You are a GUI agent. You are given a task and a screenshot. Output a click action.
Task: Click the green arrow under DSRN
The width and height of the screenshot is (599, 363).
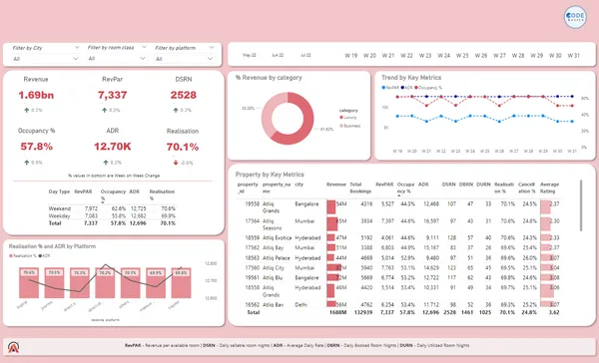[x=176, y=110]
